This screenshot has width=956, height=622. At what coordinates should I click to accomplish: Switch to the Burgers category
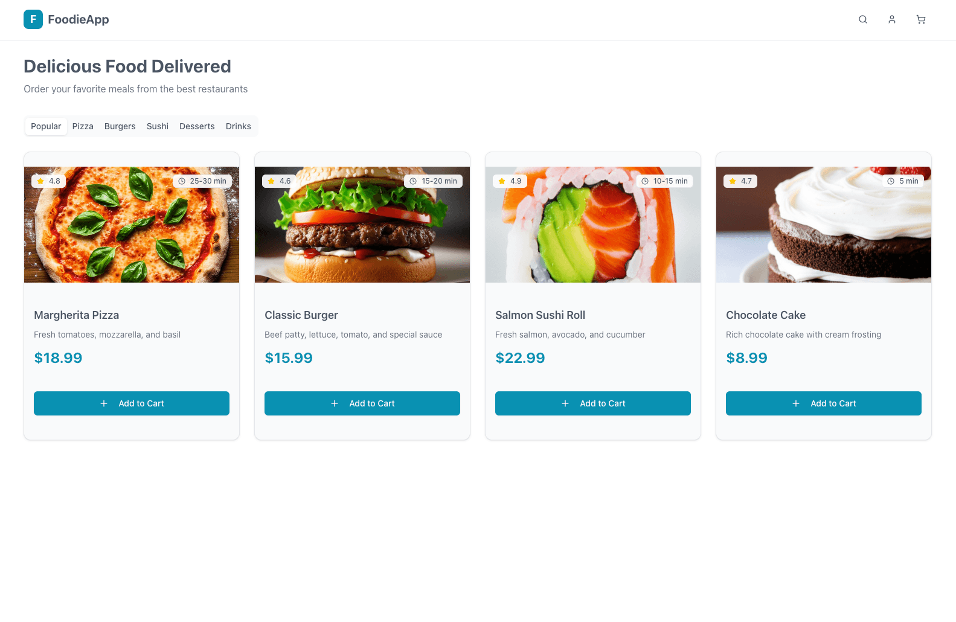(120, 126)
